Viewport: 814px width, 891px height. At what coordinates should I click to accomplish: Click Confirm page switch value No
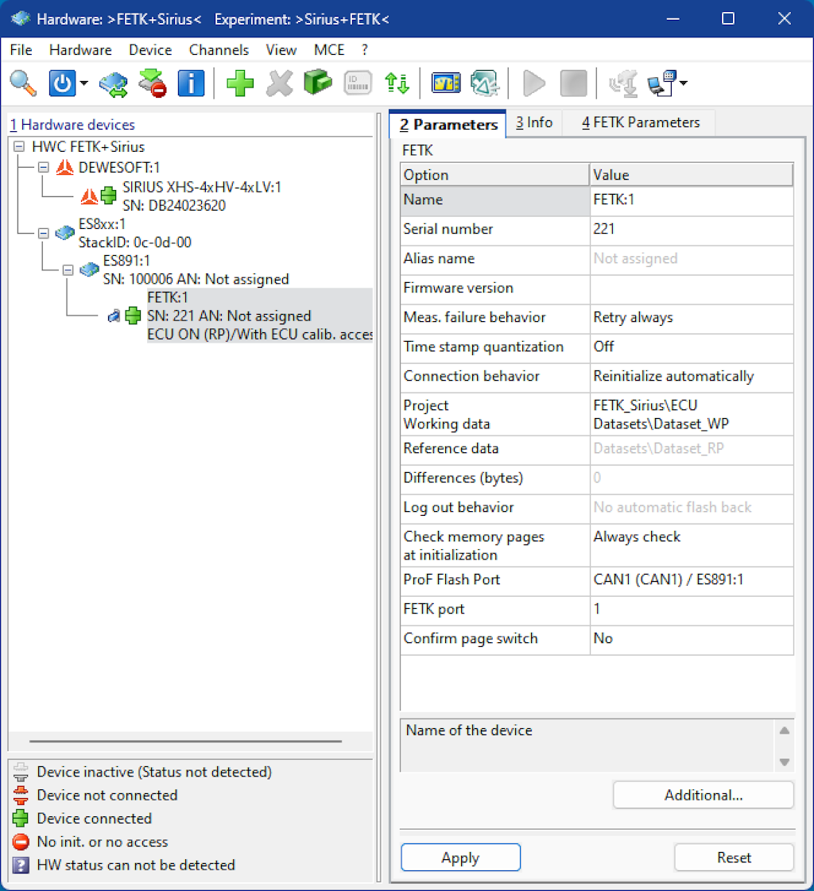[692, 639]
